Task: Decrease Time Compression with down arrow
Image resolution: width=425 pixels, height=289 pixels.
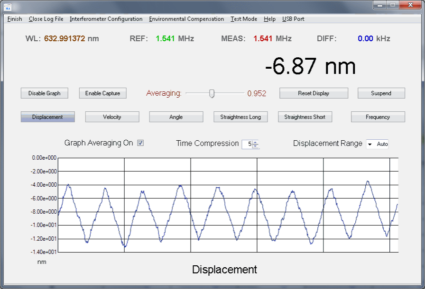Action: pyautogui.click(x=256, y=146)
